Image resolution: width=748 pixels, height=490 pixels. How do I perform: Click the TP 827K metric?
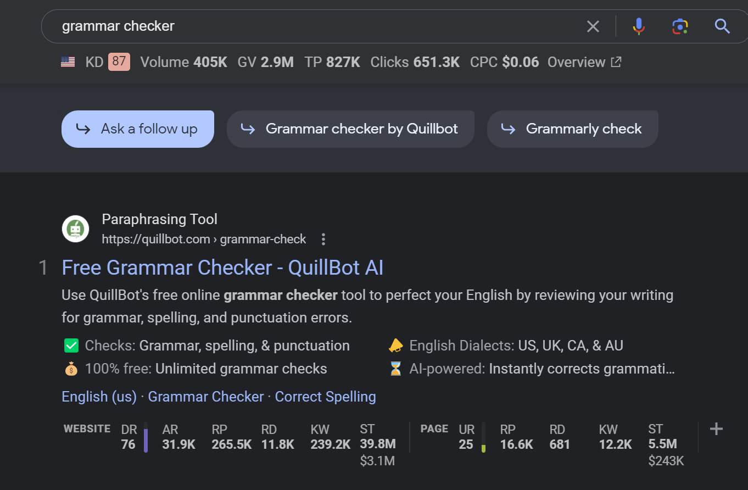(x=332, y=62)
